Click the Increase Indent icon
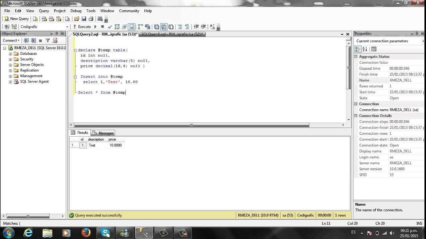426x239 pixels. pyautogui.click(x=203, y=27)
